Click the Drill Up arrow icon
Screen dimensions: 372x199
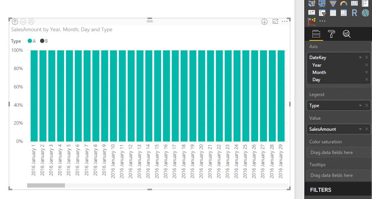(15, 22)
